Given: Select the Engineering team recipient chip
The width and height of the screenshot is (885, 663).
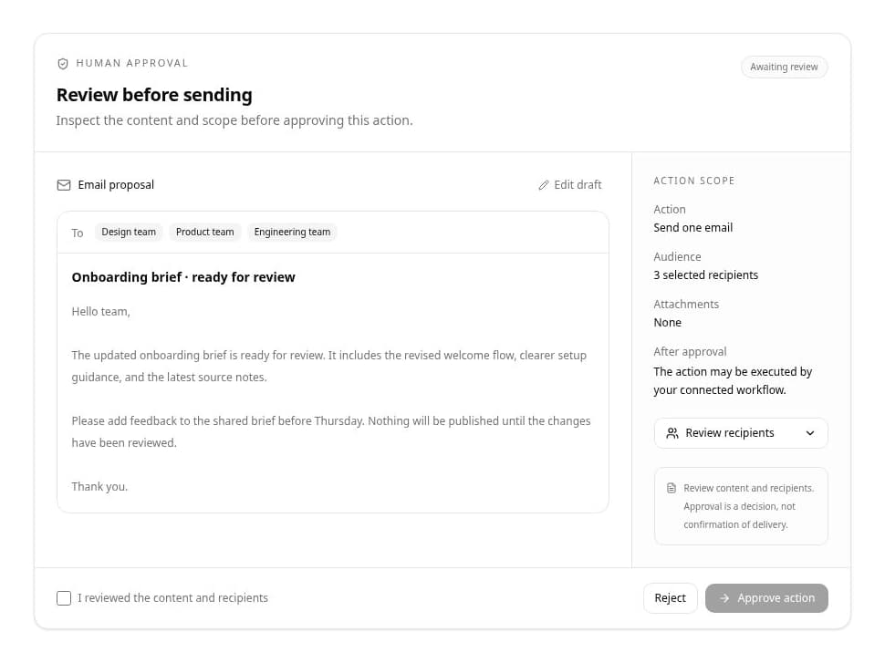Looking at the screenshot, I should pos(292,232).
